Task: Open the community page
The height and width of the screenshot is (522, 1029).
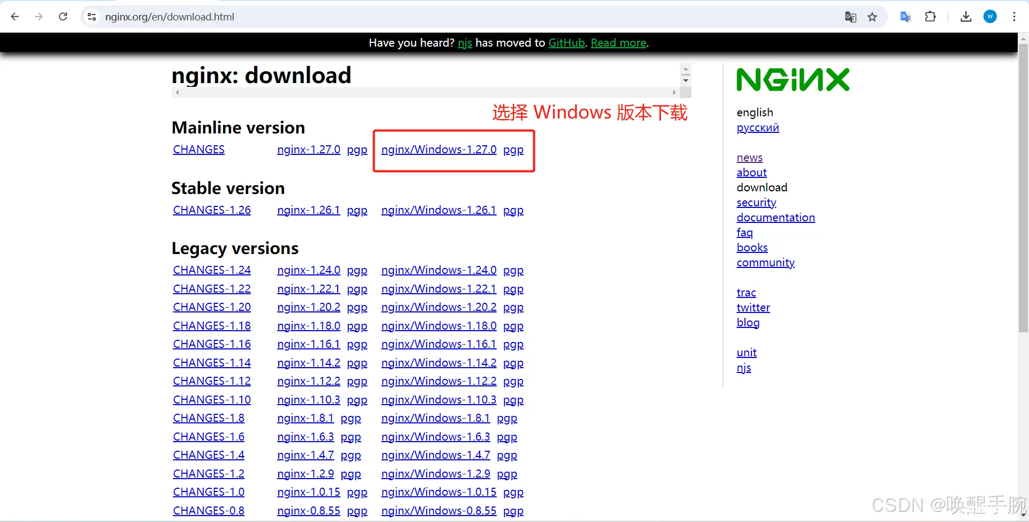Action: click(765, 263)
